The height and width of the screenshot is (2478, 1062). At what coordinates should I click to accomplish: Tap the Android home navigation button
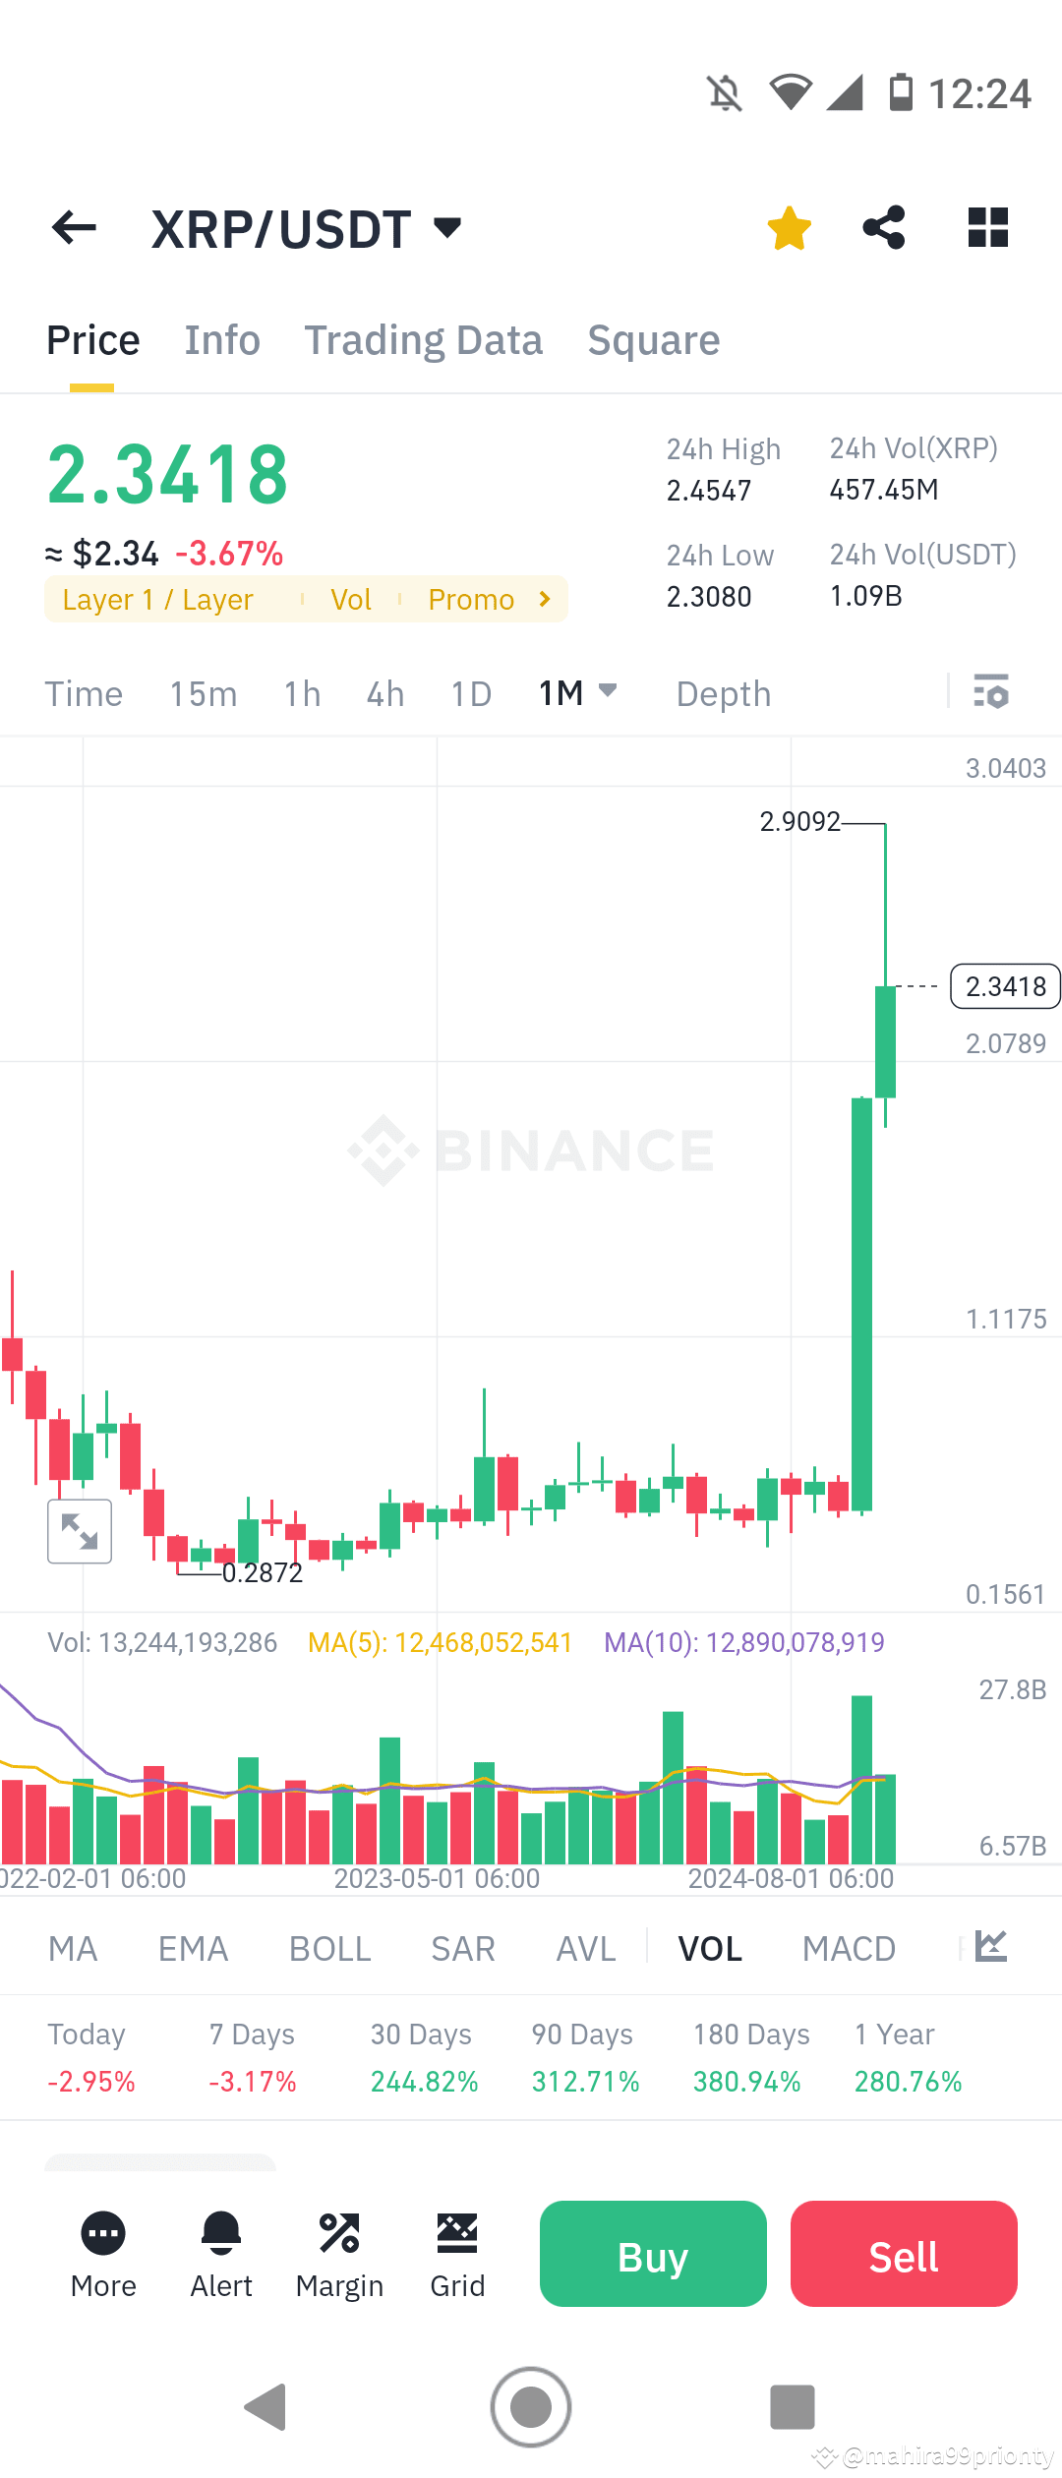tap(530, 2407)
